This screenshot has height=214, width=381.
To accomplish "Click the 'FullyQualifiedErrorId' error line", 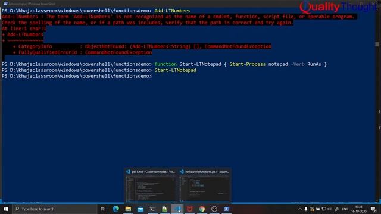I will point(83,52).
